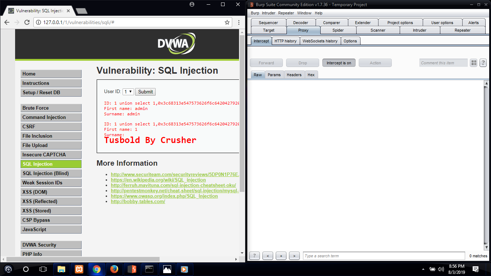
Task: Click Chrome back arrow
Action: [x=6, y=22]
